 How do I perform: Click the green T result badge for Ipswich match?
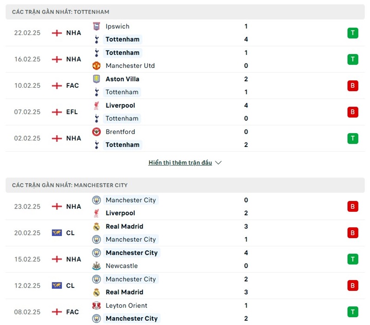352,33
